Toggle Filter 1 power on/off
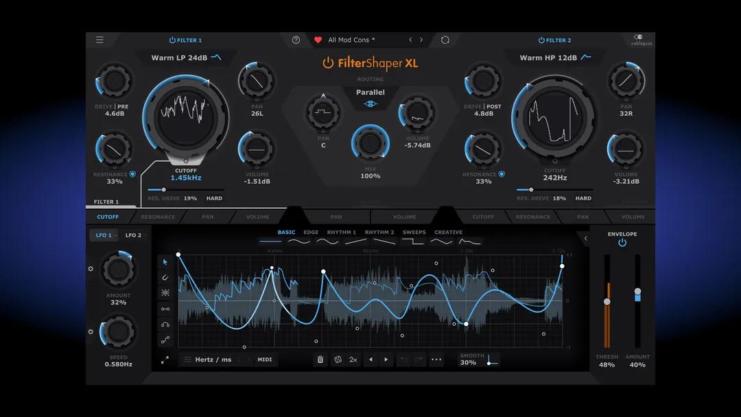741x417 pixels. coord(172,40)
